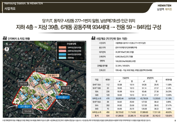Click the 48.82% ratio cell
The height and width of the screenshot is (122, 177).
(x=169, y=112)
